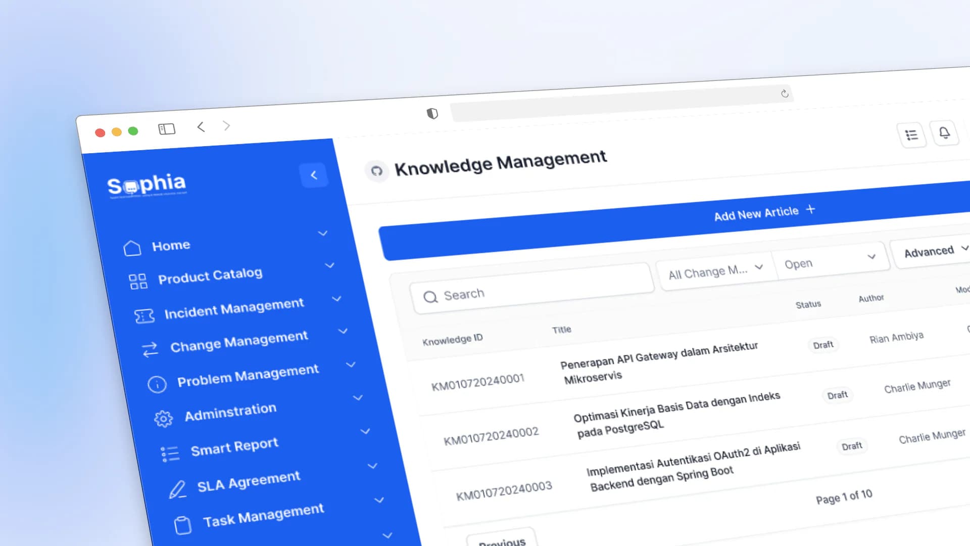Click the magnifier icon in the search box
970x546 pixels.
430,297
